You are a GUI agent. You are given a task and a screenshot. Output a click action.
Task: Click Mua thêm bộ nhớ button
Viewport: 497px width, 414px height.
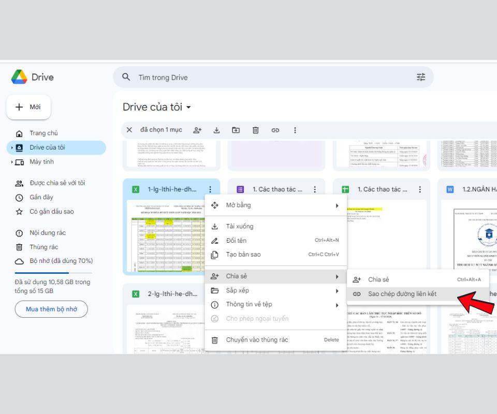point(51,309)
